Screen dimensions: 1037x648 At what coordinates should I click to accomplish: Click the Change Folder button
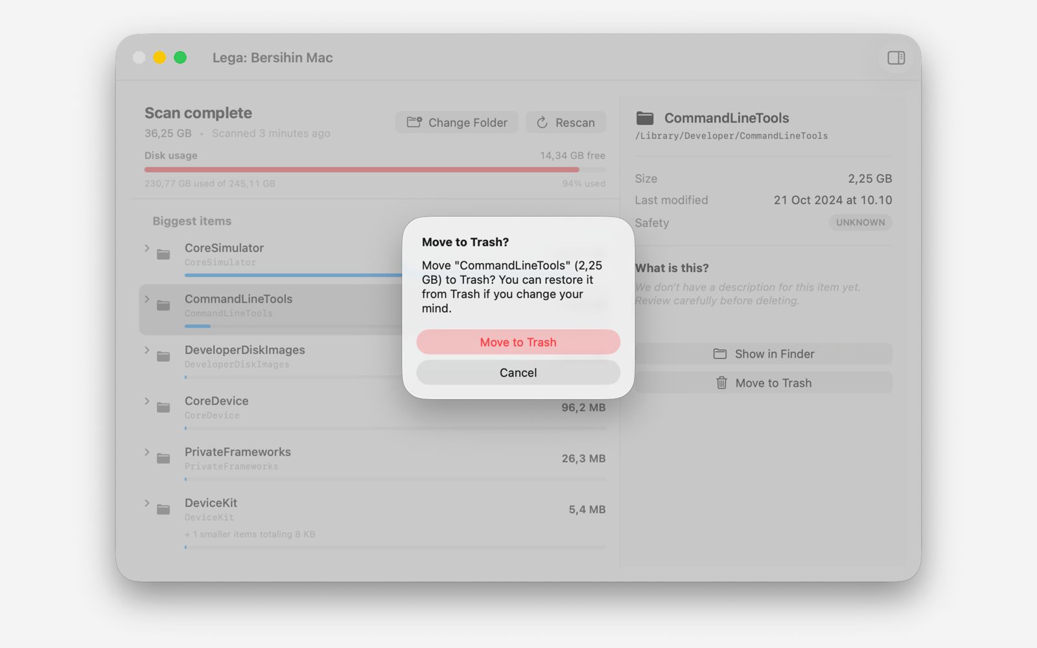tap(457, 122)
